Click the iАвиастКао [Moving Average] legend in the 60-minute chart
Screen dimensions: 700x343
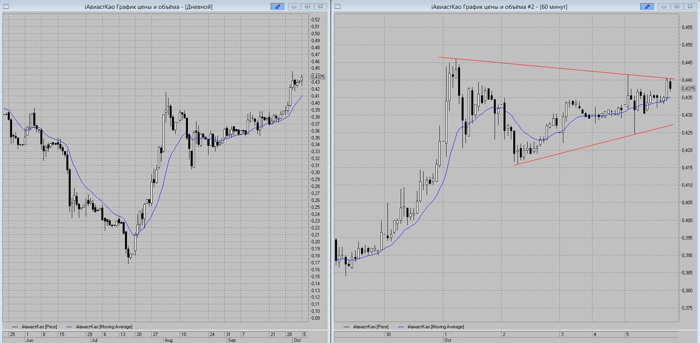point(431,327)
